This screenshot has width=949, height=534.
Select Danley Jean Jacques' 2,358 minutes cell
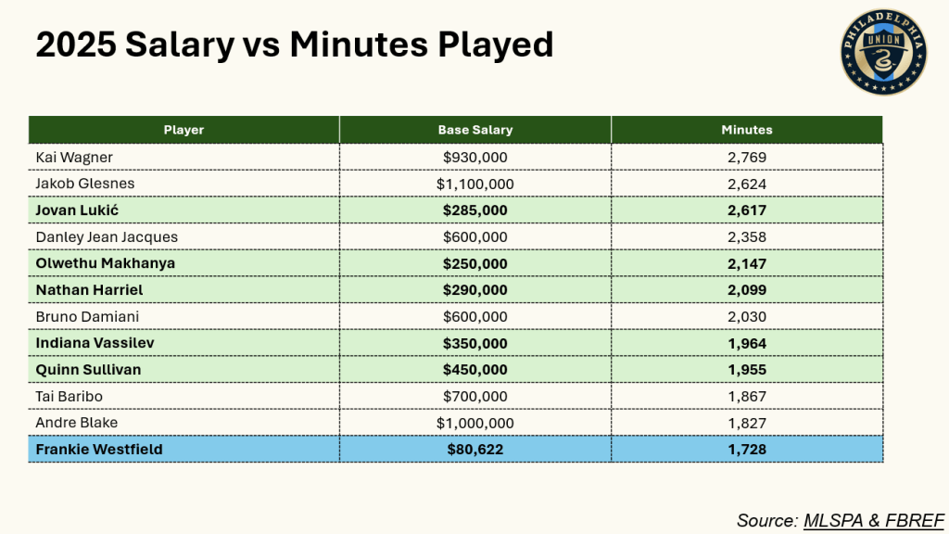coord(746,237)
